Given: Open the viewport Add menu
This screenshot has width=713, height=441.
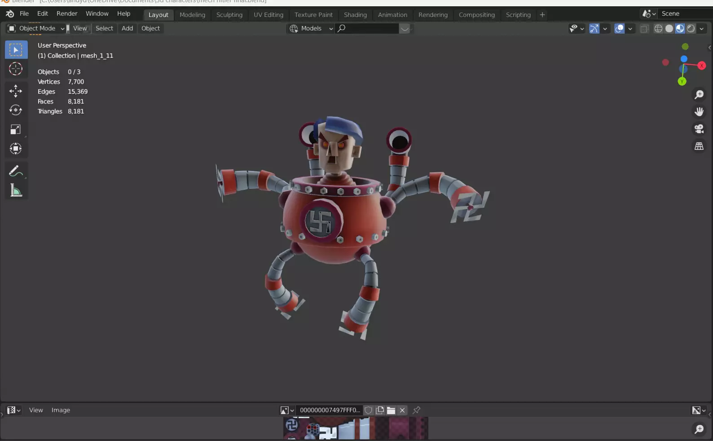Looking at the screenshot, I should pos(127,28).
